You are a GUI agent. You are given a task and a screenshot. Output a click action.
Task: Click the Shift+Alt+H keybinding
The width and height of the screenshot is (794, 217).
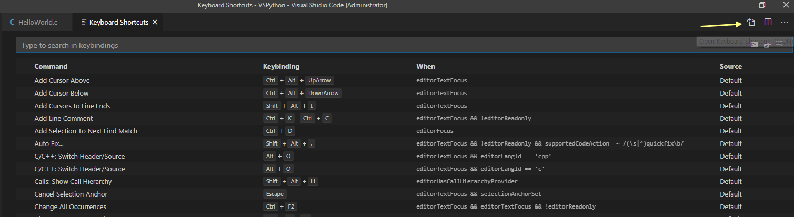(x=291, y=181)
